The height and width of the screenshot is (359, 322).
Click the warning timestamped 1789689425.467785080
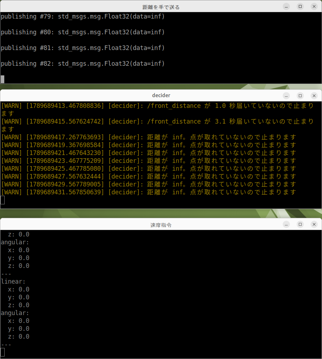(149, 169)
